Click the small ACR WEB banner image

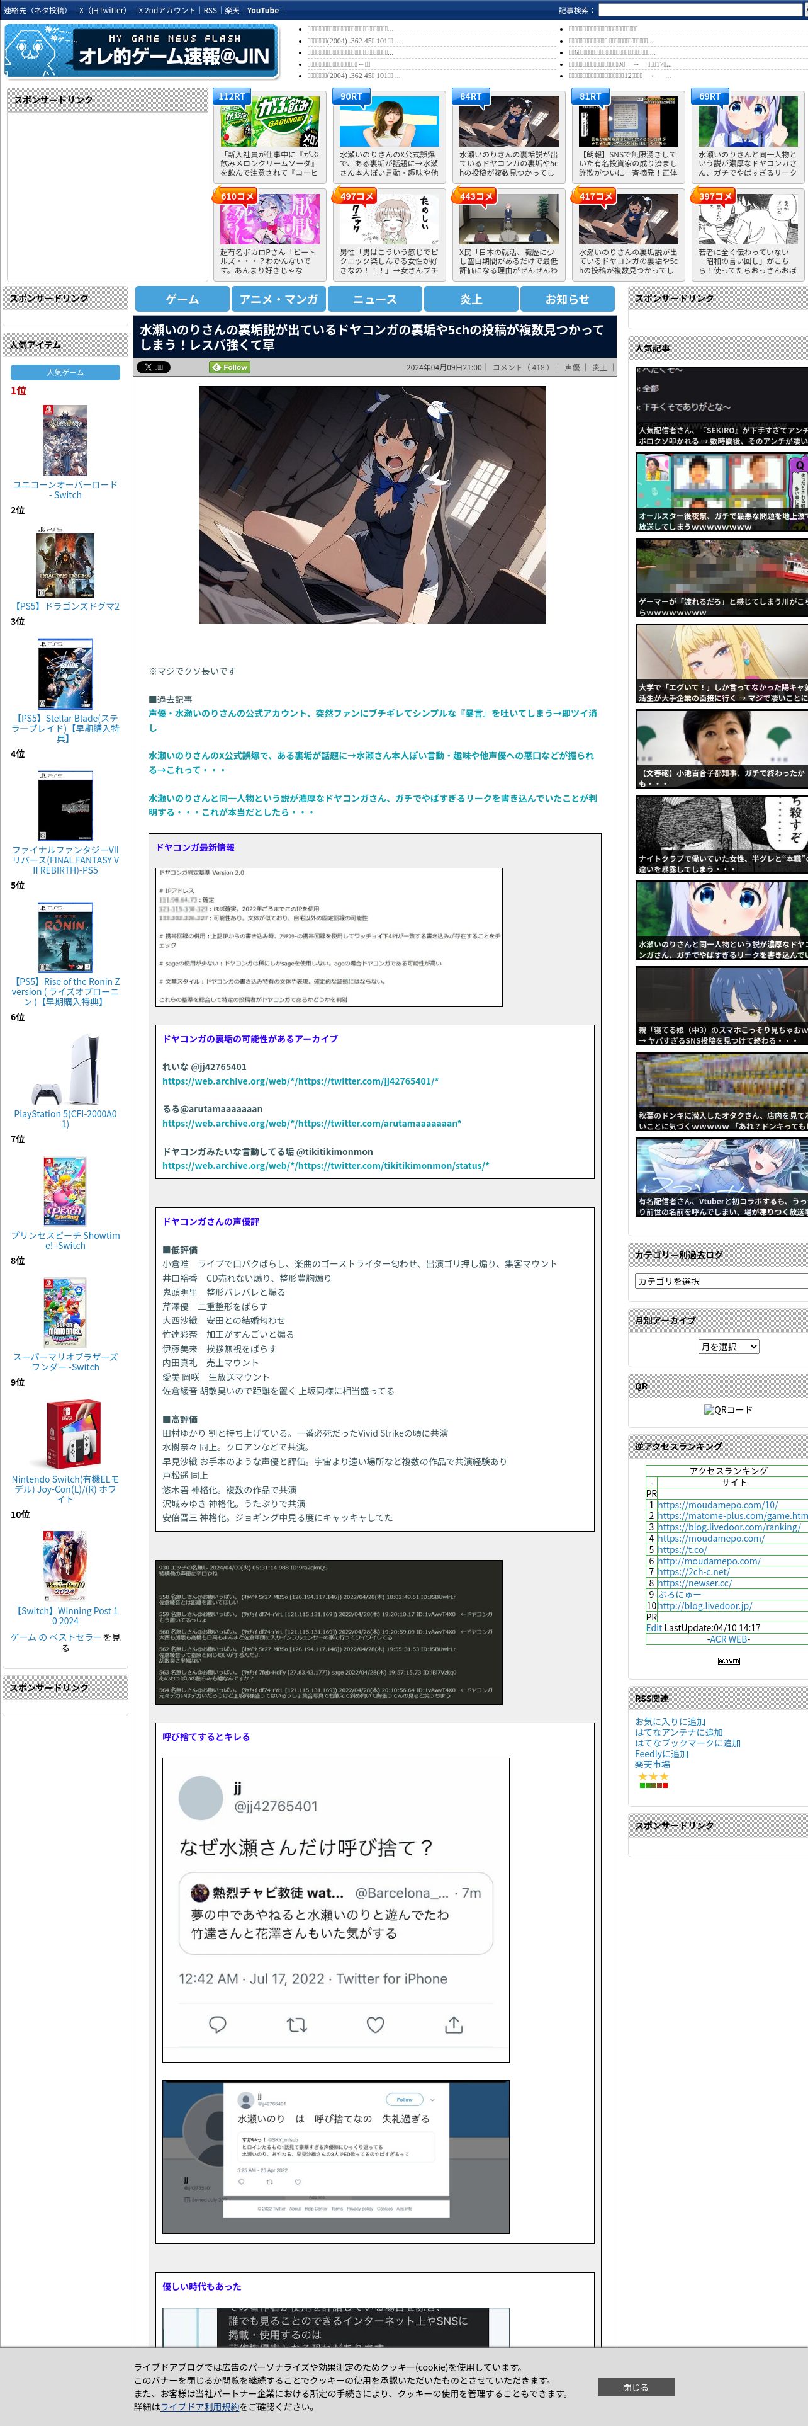tap(728, 1661)
